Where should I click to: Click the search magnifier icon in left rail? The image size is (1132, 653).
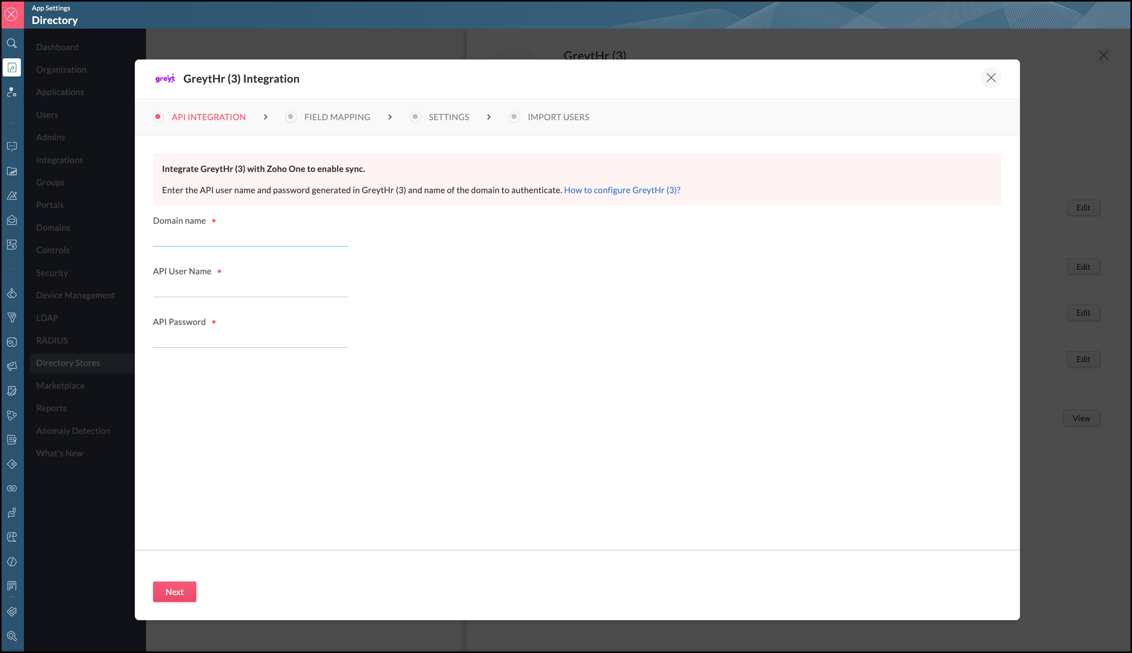click(12, 44)
